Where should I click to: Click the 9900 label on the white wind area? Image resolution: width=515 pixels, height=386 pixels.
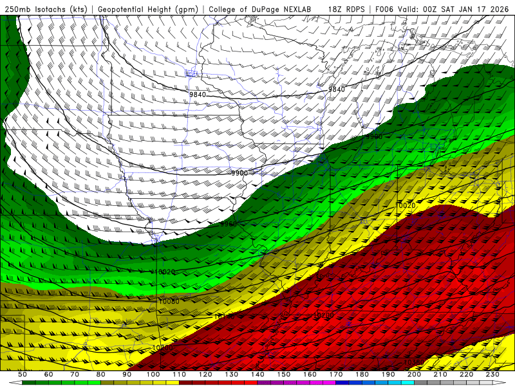coord(239,173)
